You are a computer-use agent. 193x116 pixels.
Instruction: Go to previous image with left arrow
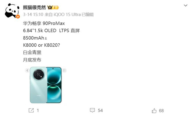point(27,70)
